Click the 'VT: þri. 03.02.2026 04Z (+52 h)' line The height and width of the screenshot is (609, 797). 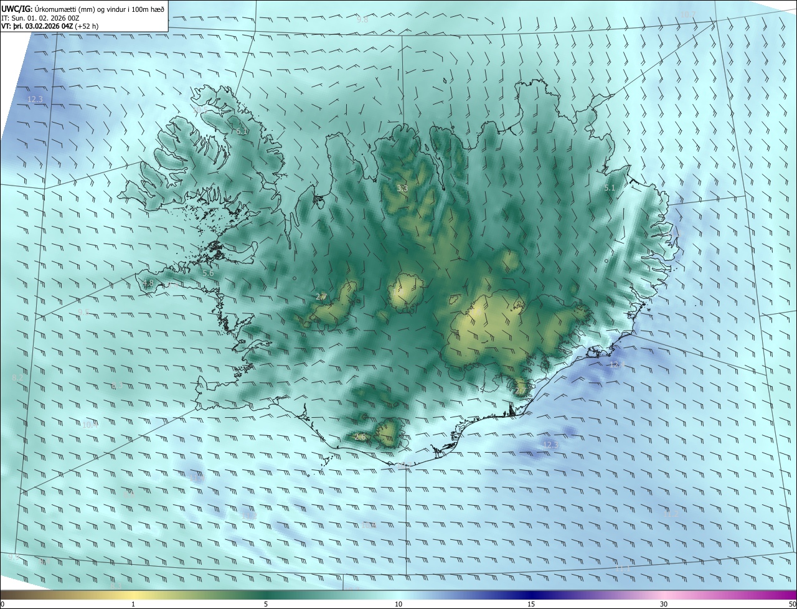coord(50,26)
